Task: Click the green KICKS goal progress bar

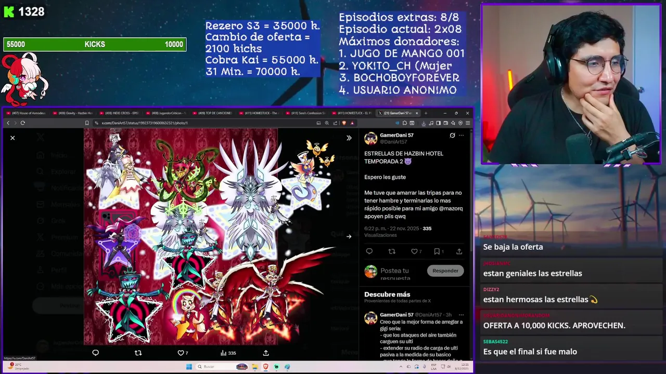Action: click(x=95, y=45)
